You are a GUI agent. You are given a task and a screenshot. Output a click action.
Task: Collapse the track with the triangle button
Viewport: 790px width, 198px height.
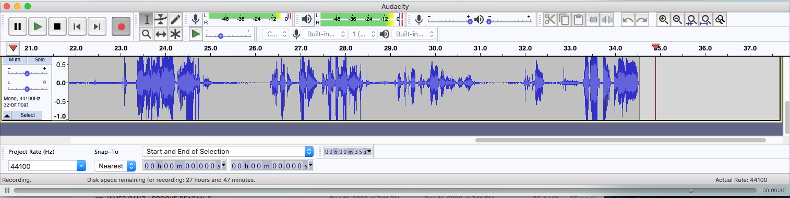click(7, 115)
